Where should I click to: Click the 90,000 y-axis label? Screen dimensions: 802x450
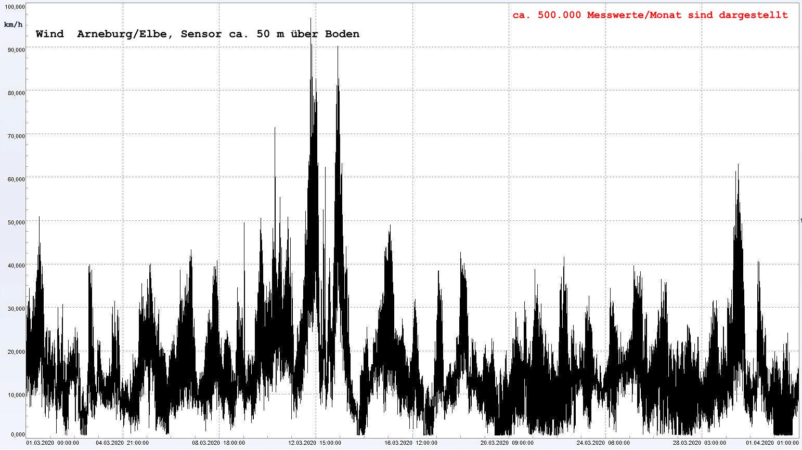(x=15, y=50)
